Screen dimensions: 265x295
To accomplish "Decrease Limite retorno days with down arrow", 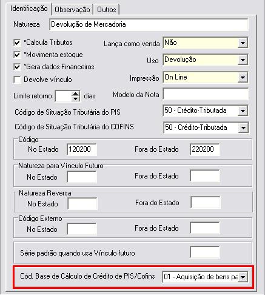I will (75, 99).
